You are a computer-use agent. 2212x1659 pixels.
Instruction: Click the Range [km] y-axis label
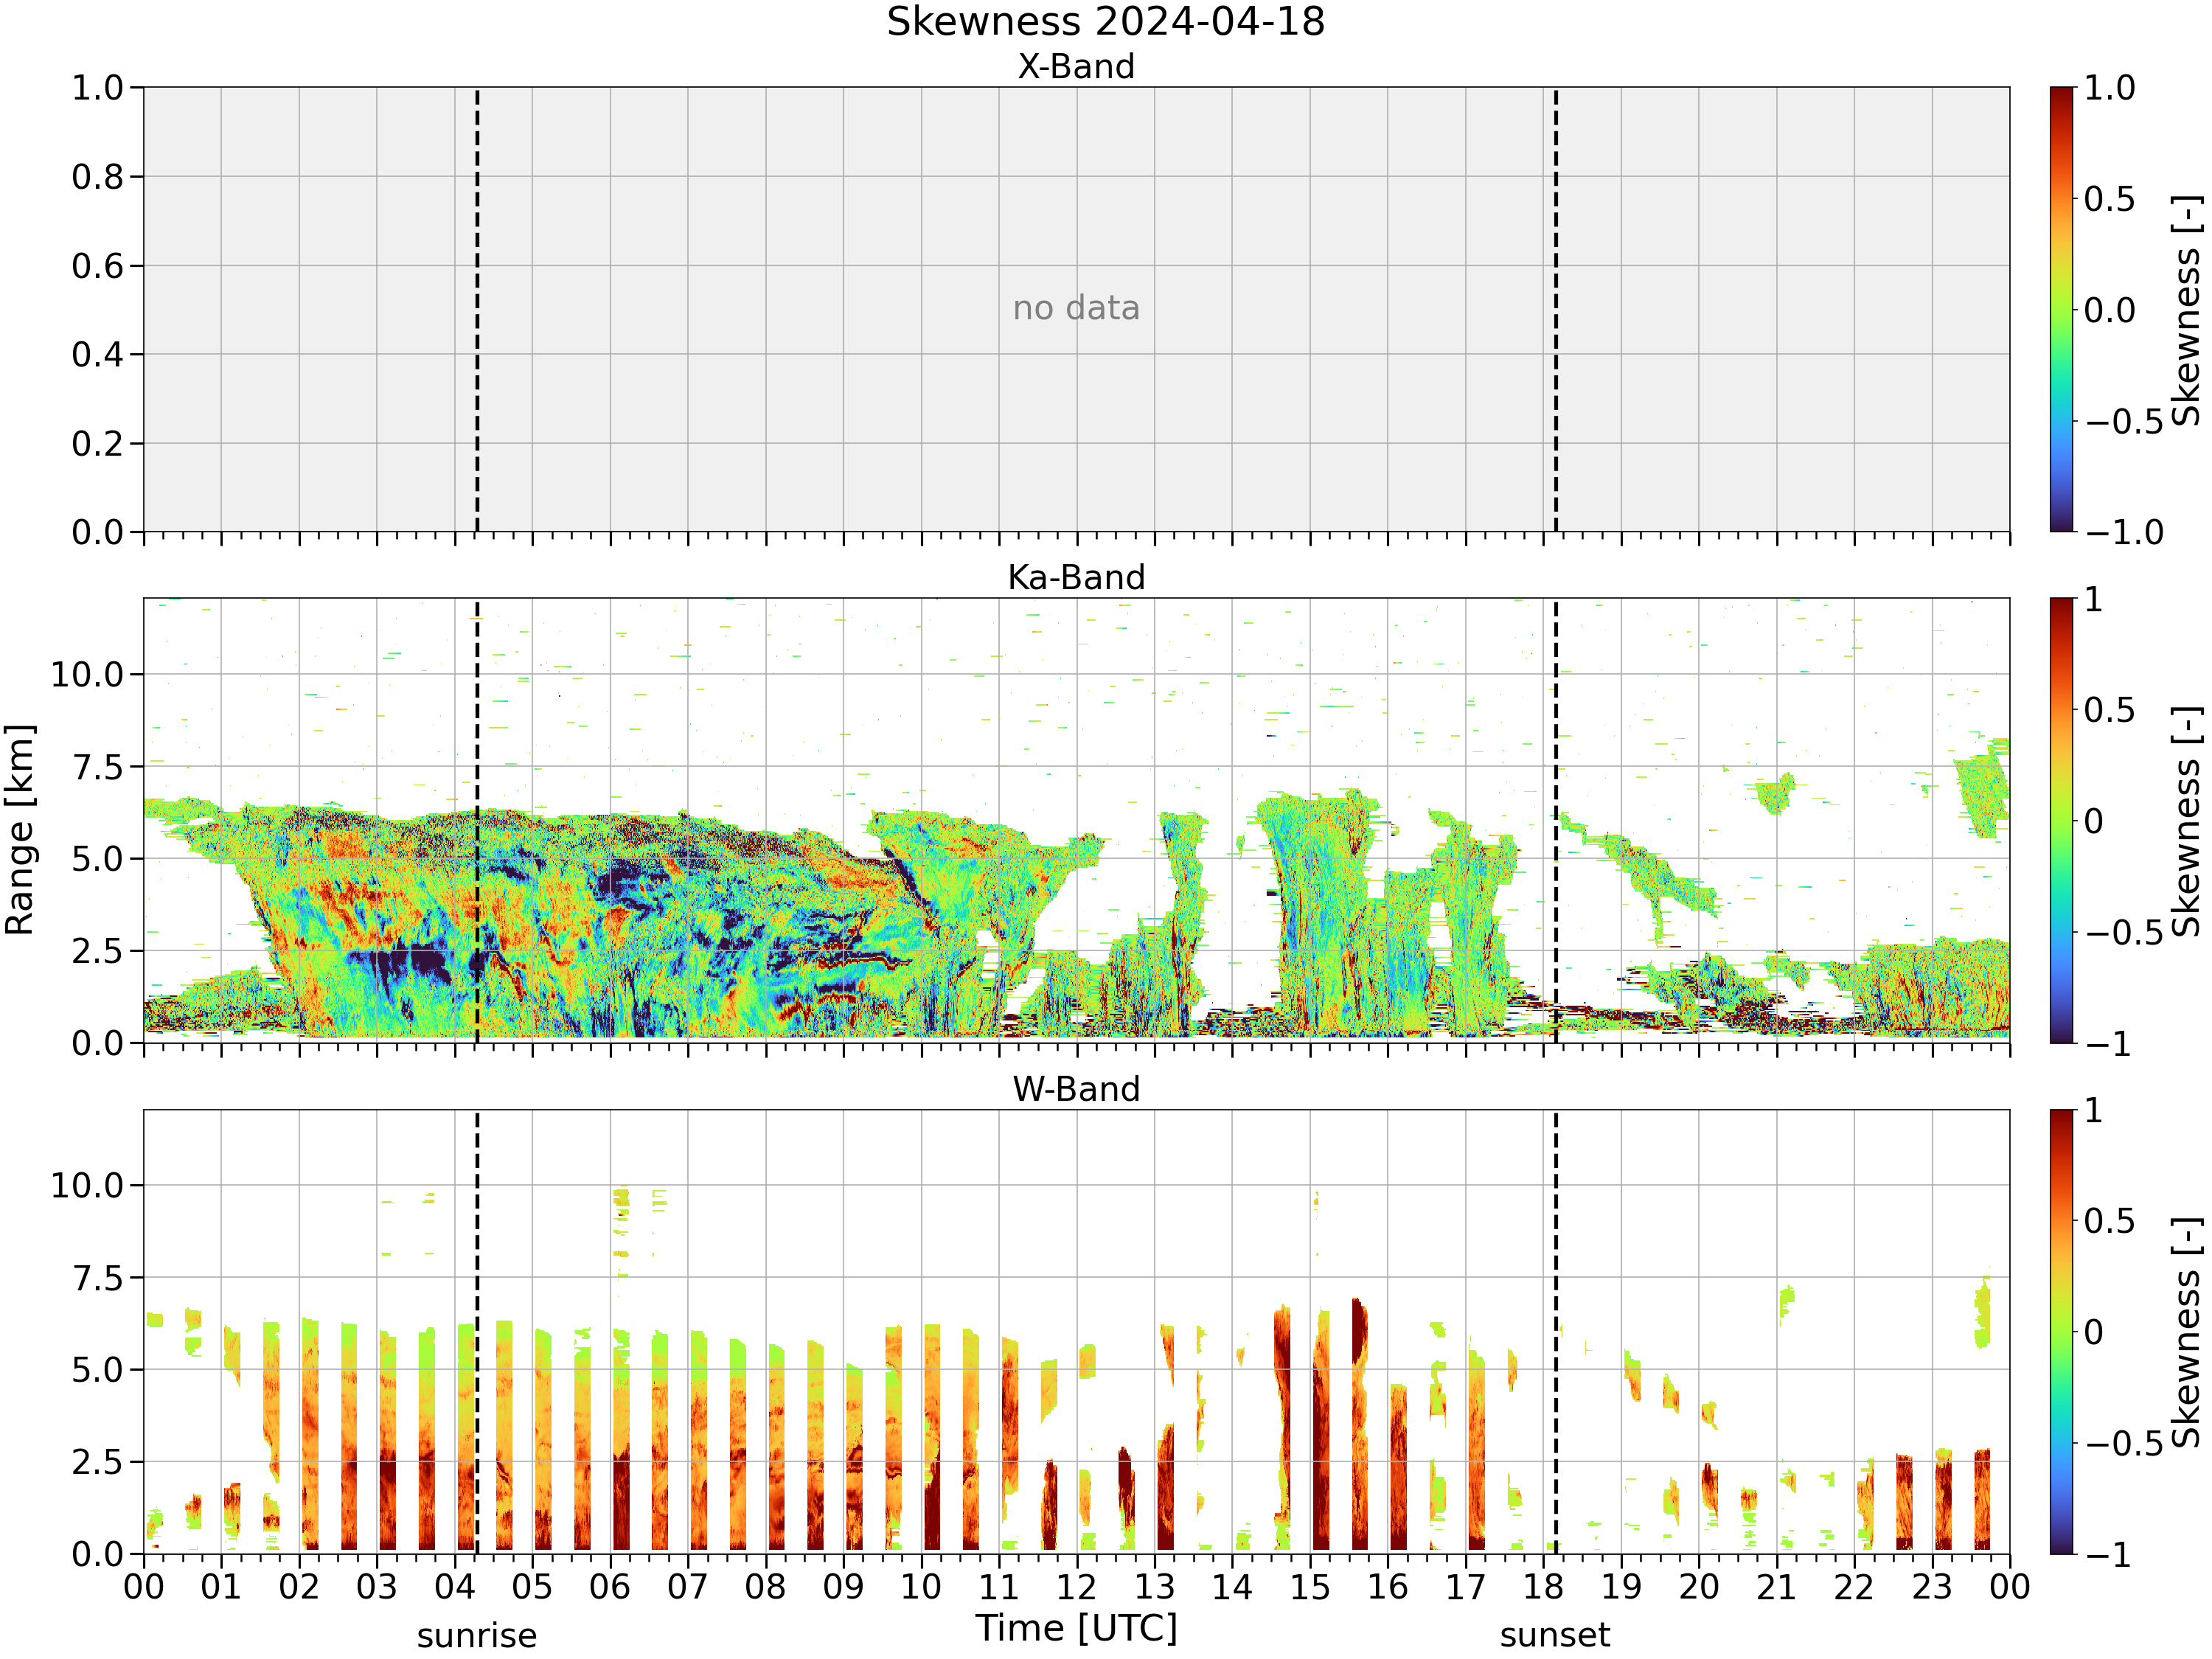(20, 830)
